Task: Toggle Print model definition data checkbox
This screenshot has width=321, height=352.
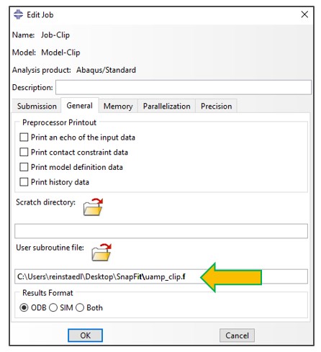Action: pos(24,167)
